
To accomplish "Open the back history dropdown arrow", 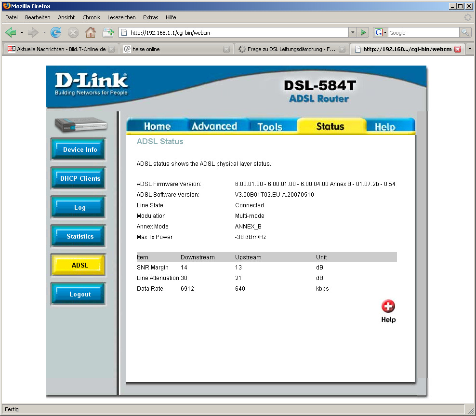I will pos(22,32).
